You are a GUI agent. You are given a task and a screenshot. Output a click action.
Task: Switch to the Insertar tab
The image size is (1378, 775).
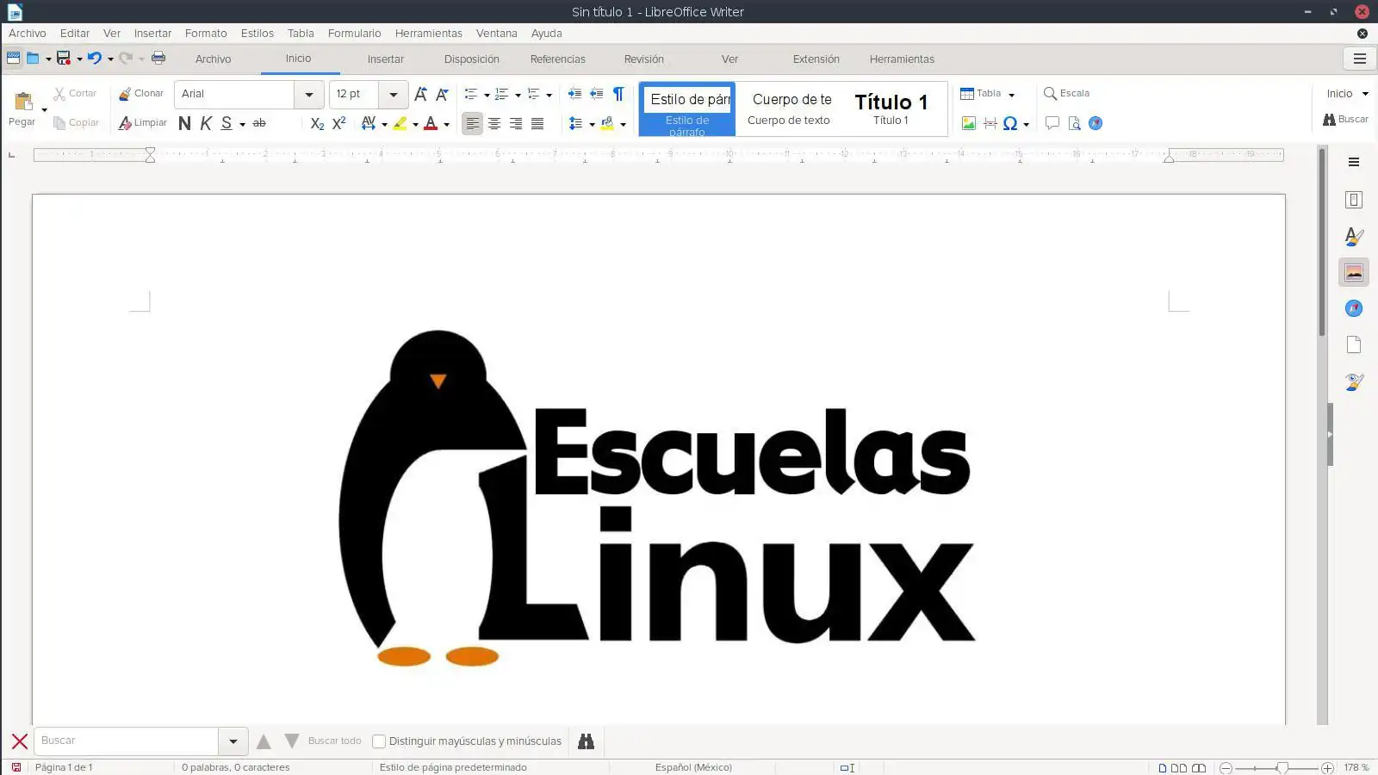(x=385, y=59)
